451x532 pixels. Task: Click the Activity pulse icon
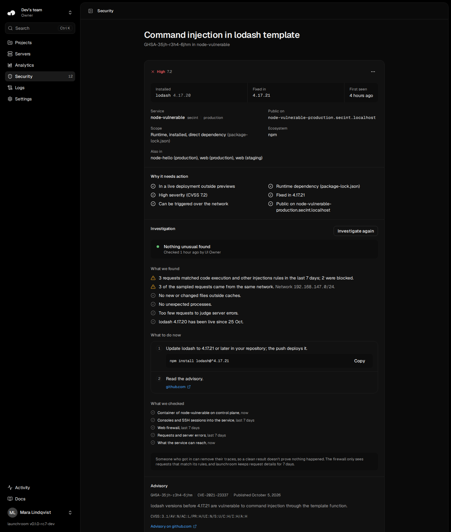click(x=10, y=488)
